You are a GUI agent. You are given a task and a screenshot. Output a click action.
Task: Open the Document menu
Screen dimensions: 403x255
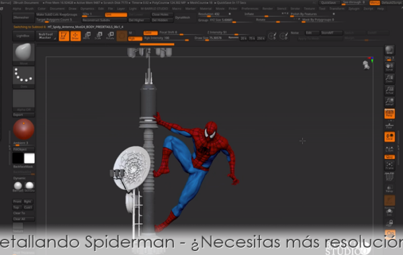57,9
